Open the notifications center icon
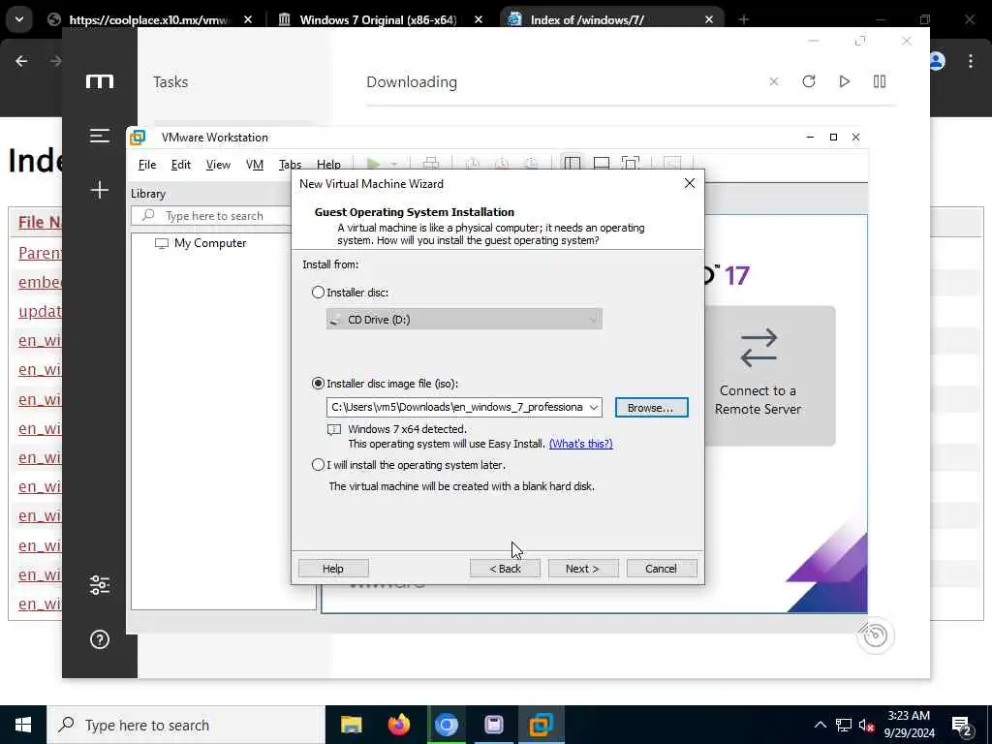This screenshot has height=744, width=992. point(962,727)
